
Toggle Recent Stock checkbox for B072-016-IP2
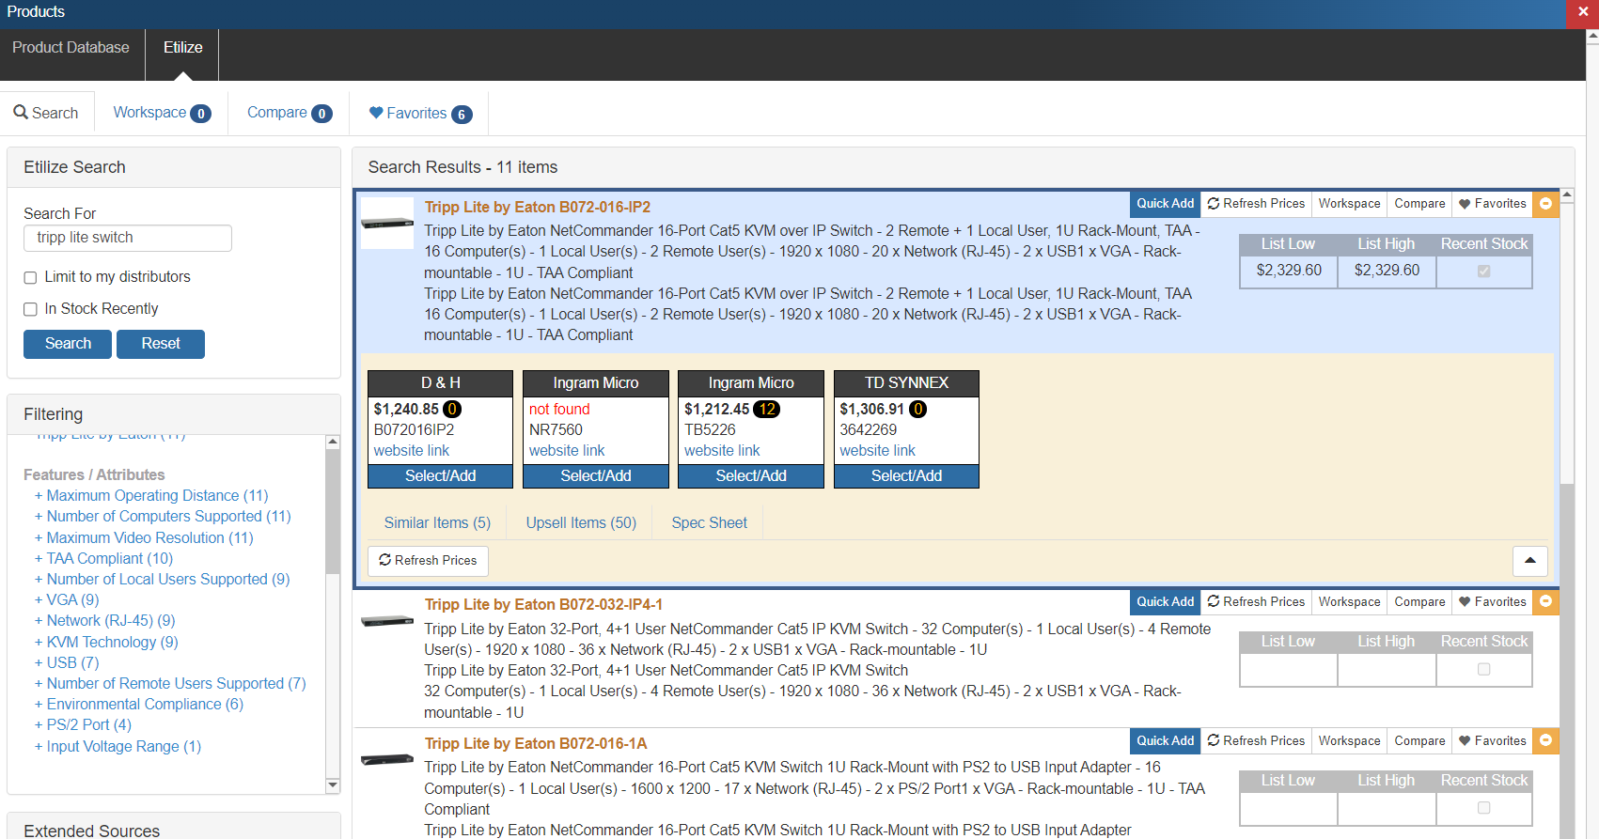pyautogui.click(x=1483, y=272)
